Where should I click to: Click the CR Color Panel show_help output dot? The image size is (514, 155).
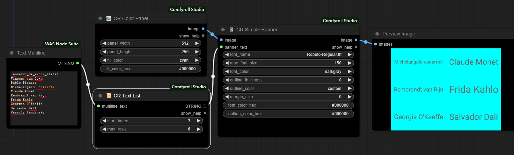coord(203,36)
